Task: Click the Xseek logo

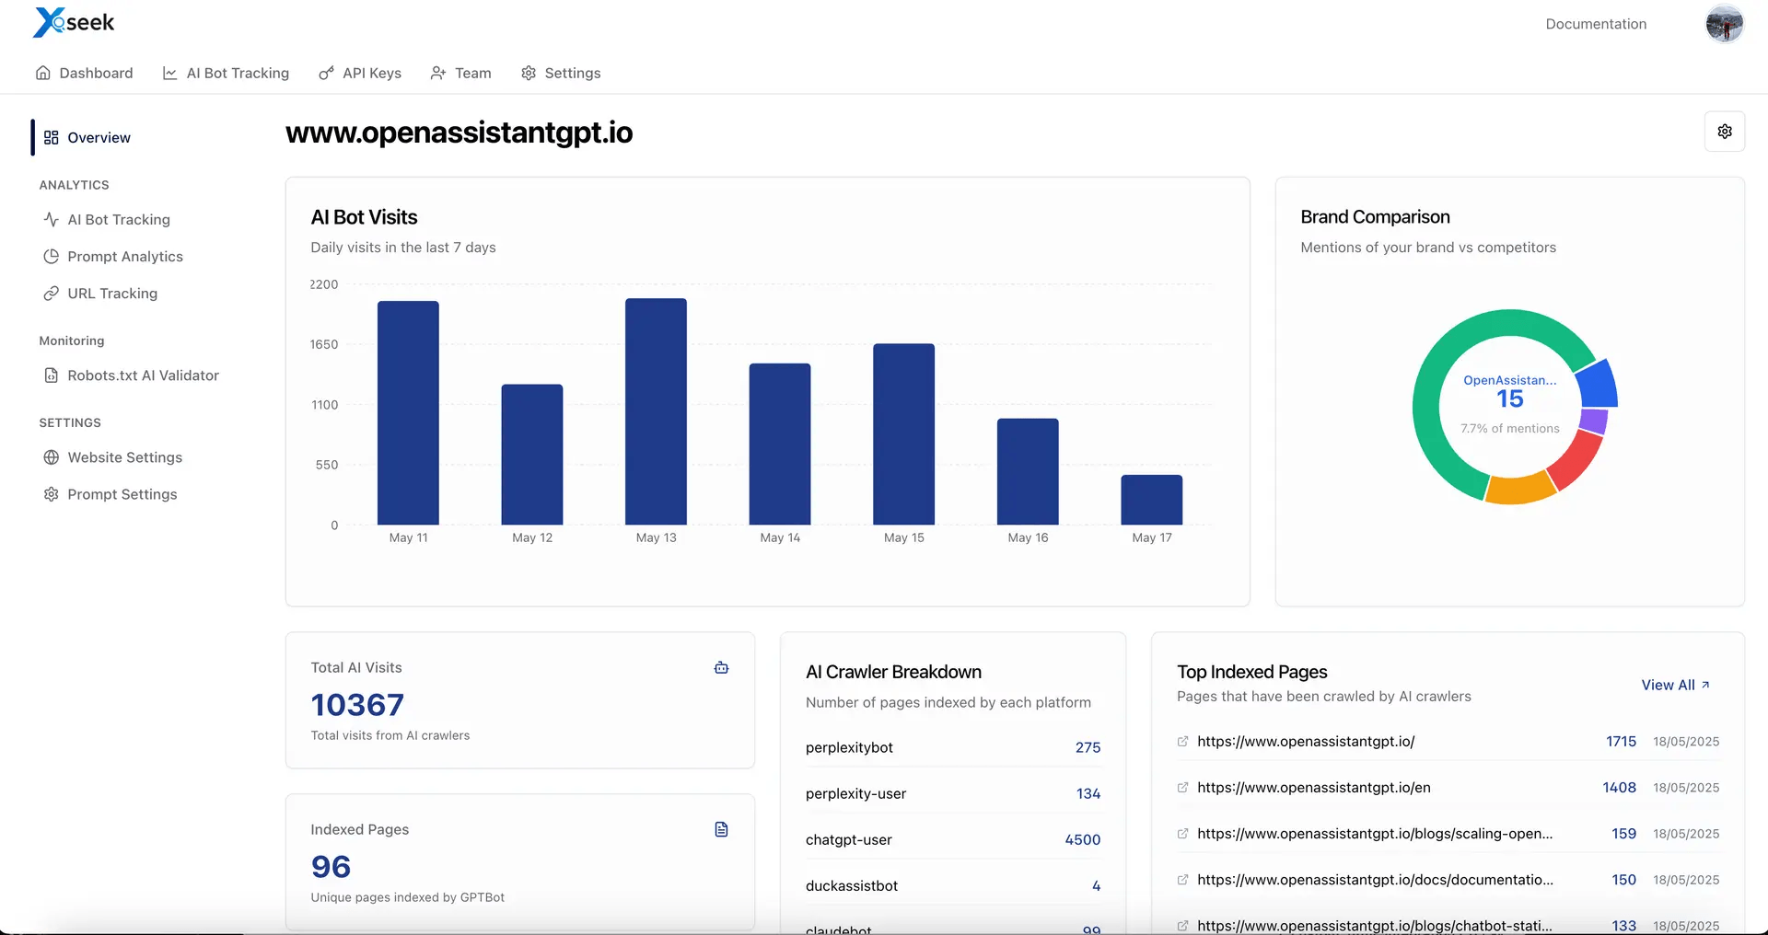Action: (x=74, y=23)
